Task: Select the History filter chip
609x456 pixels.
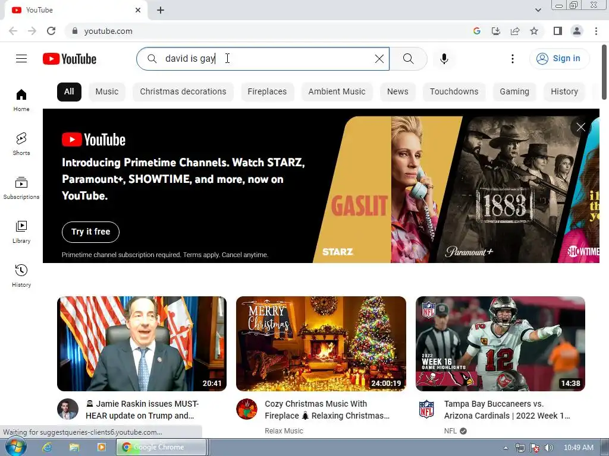Action: 564,91
